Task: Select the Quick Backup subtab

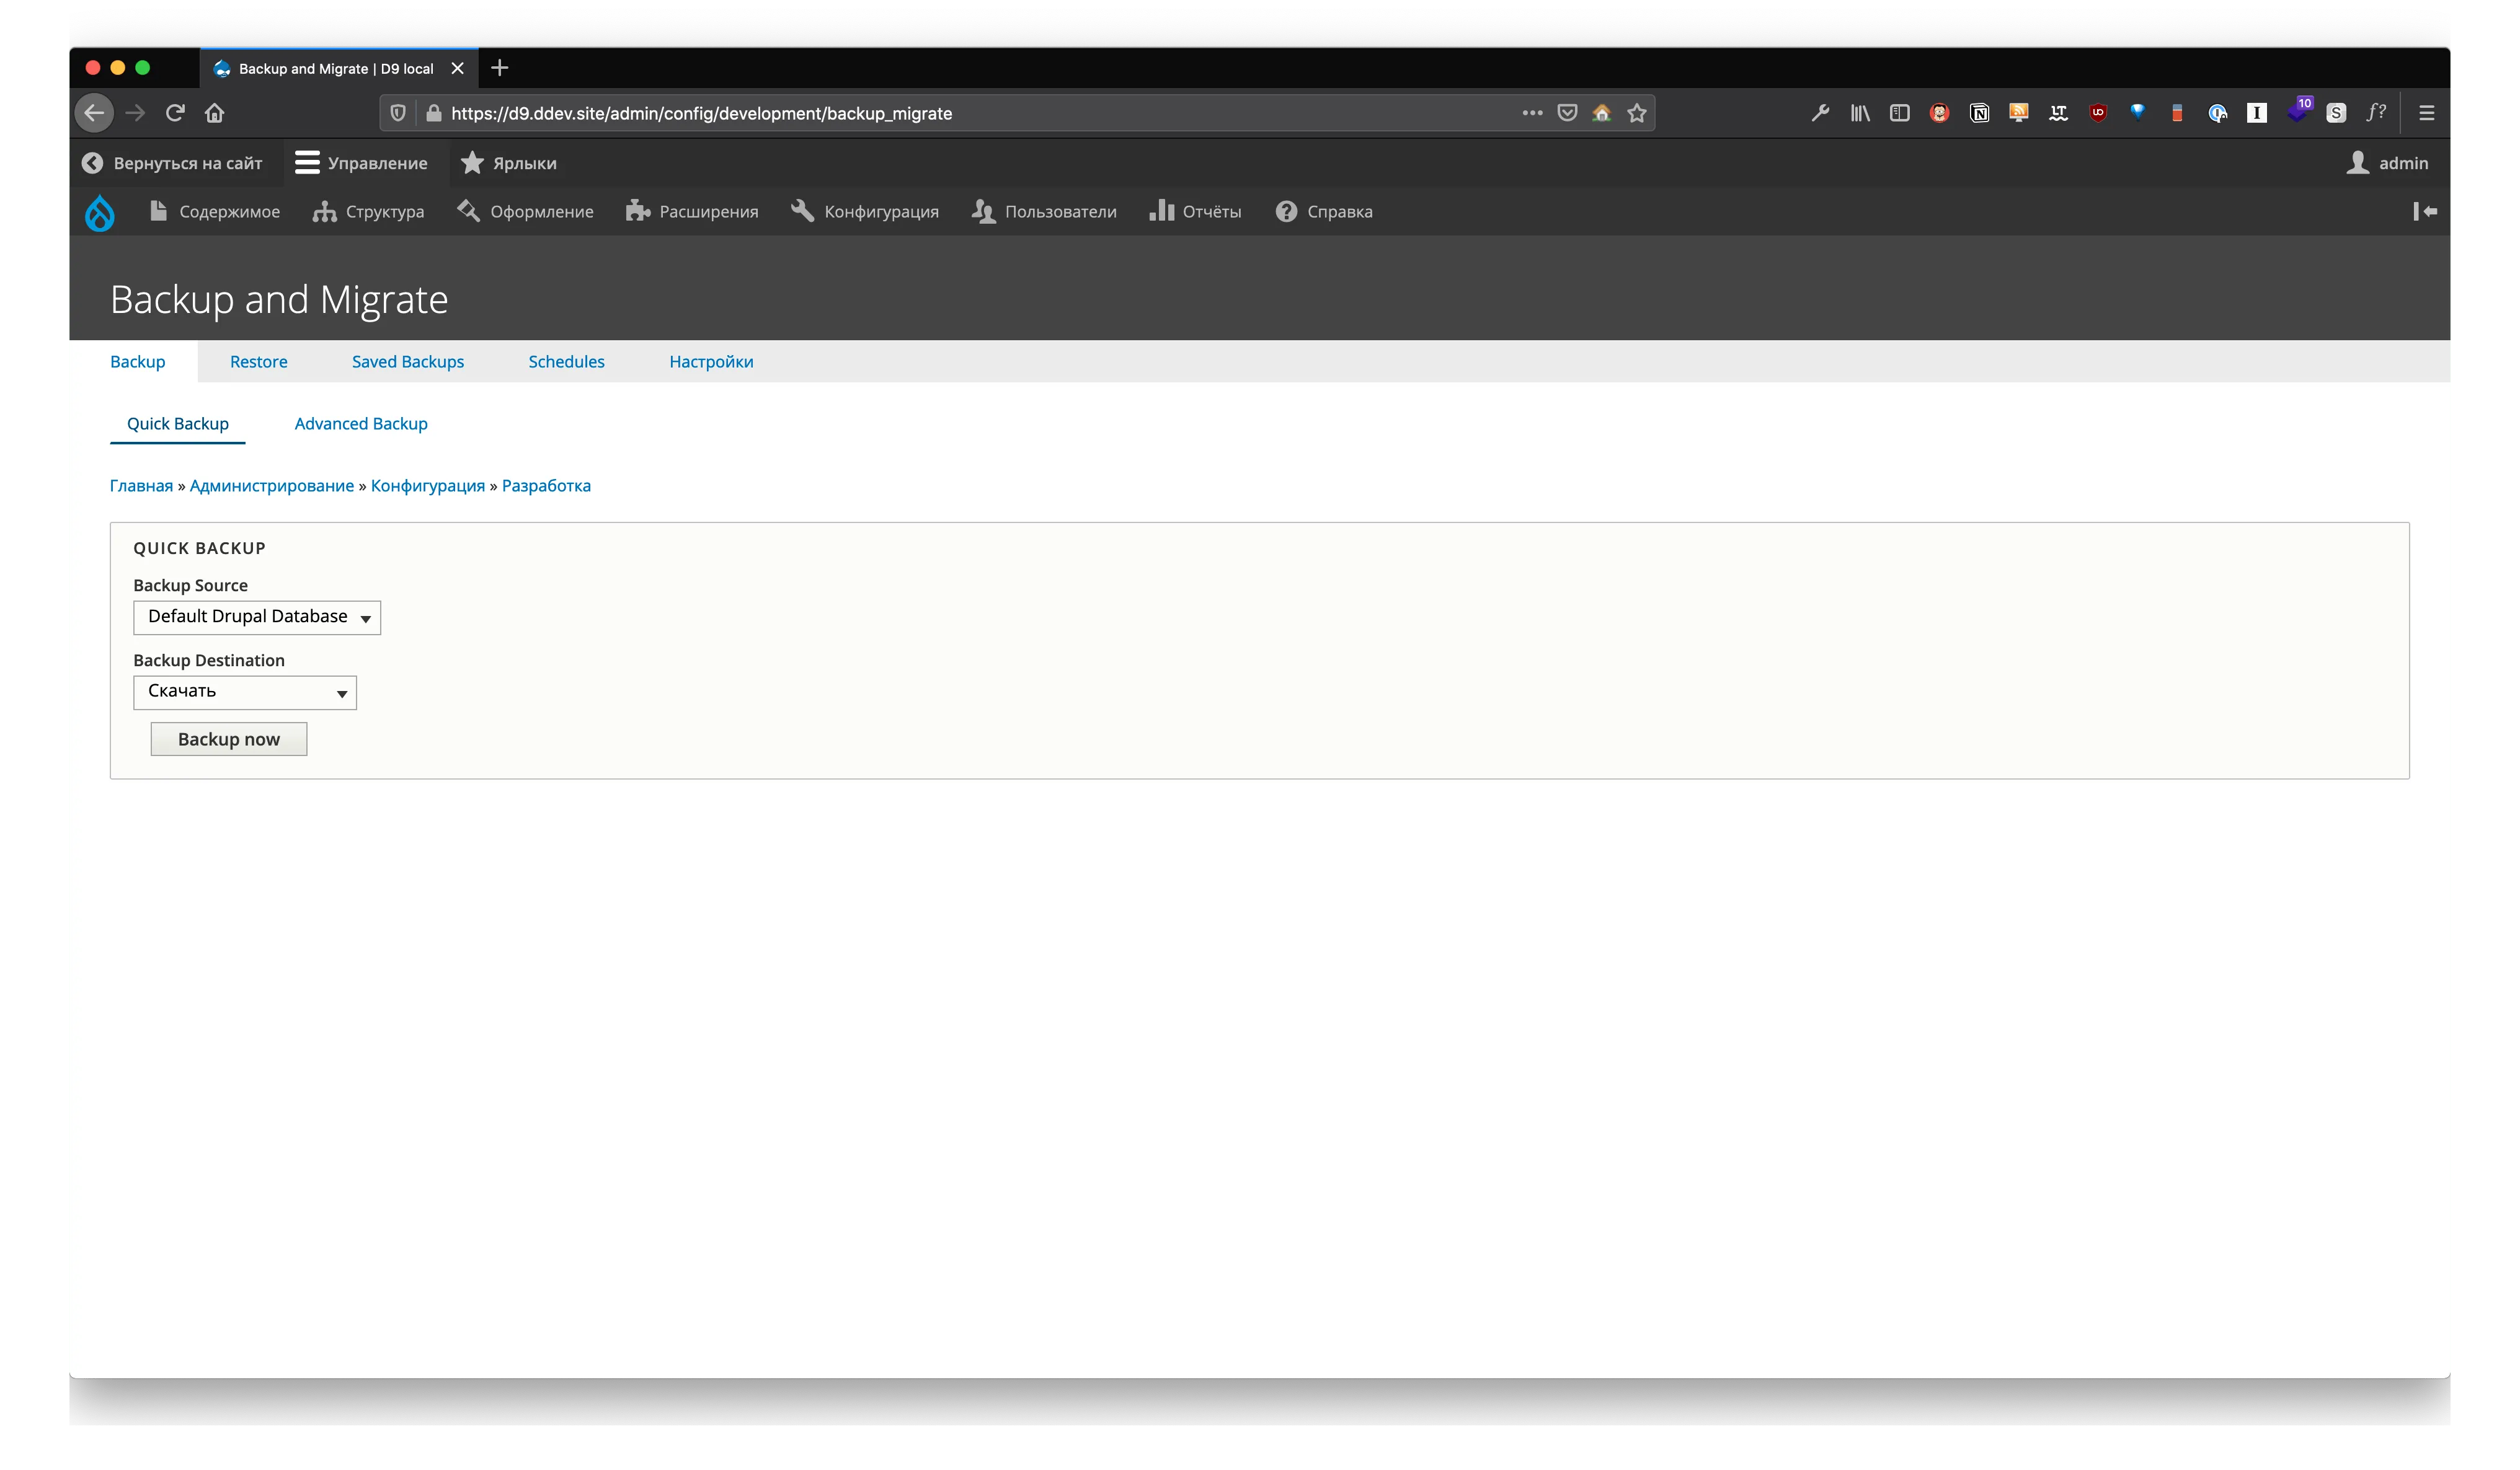Action: click(x=178, y=424)
